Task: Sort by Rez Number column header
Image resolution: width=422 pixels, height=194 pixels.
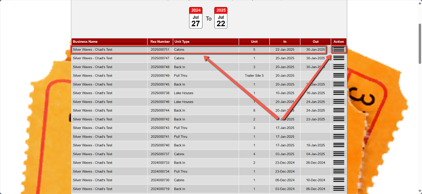Action: pos(160,42)
